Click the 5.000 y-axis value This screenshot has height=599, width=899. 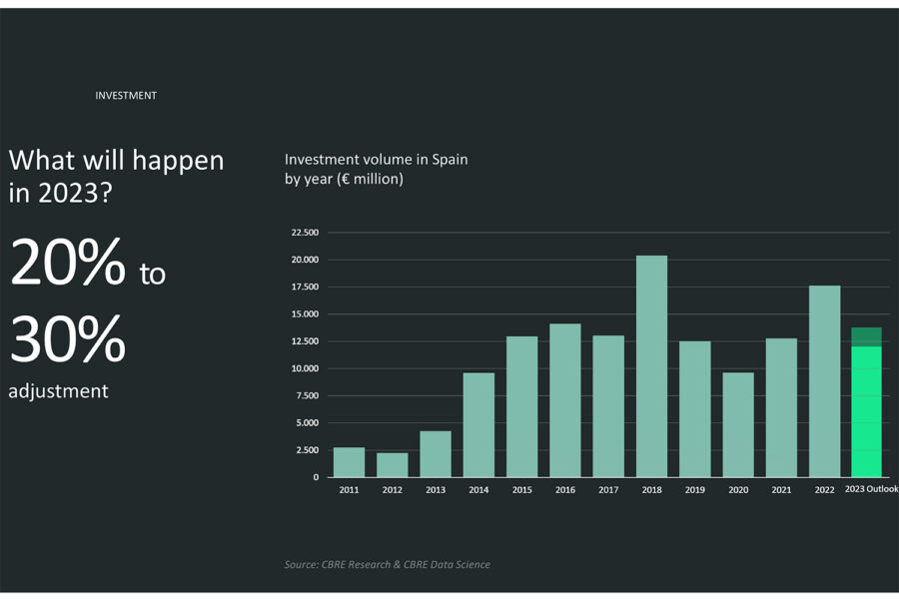(x=308, y=423)
